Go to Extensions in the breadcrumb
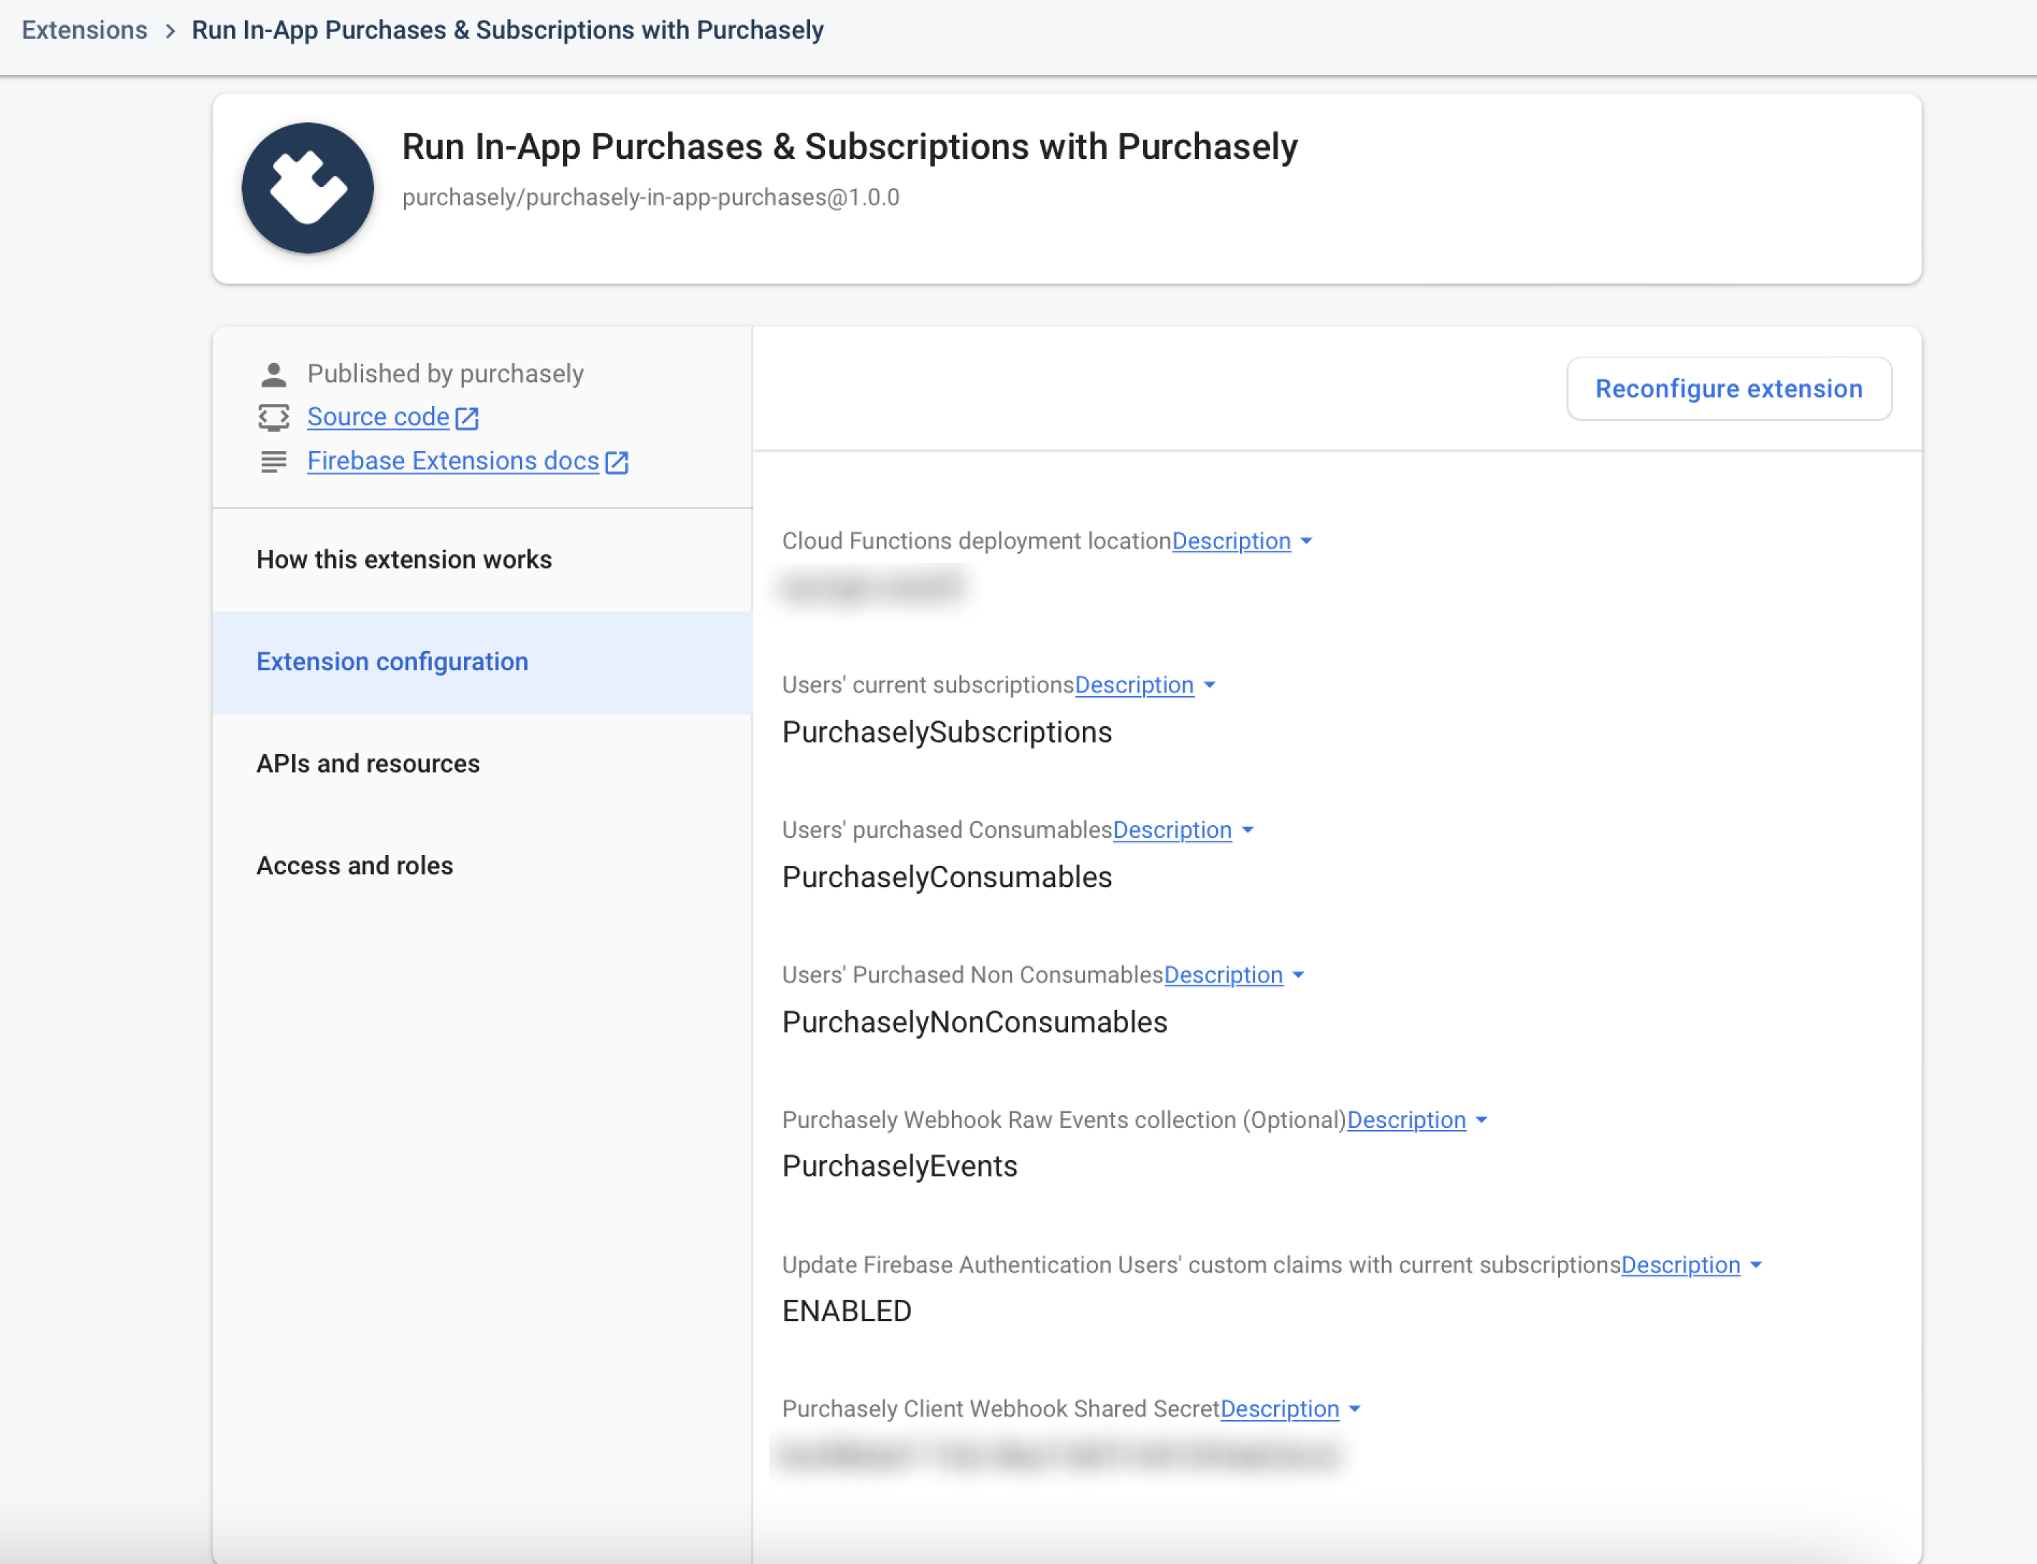 (x=85, y=30)
